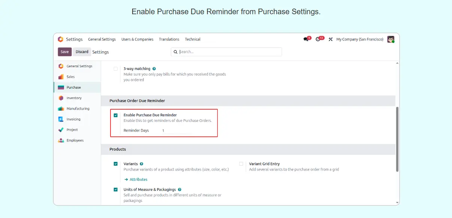
Task: Click the Odoo Settings app logo
Action: click(61, 39)
